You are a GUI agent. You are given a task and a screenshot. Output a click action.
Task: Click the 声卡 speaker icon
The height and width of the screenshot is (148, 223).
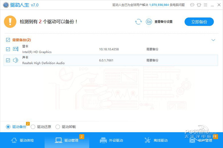[x=16, y=60]
